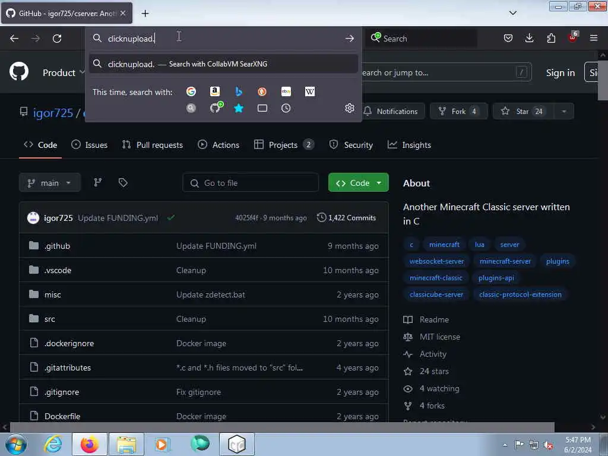Open the extensions puzzle icon

[x=551, y=38]
